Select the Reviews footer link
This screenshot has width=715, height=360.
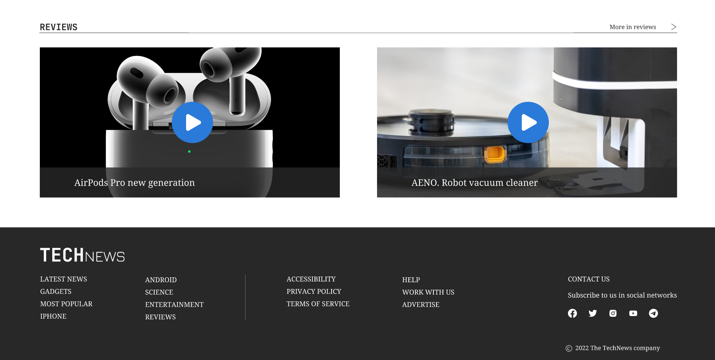(161, 317)
